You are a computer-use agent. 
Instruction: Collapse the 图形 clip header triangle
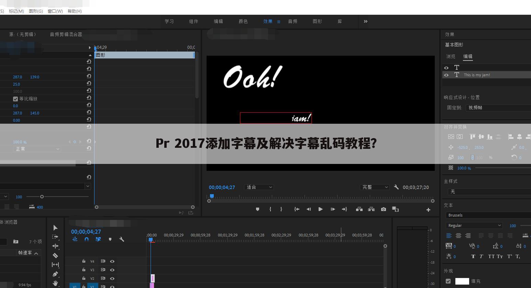pos(90,55)
